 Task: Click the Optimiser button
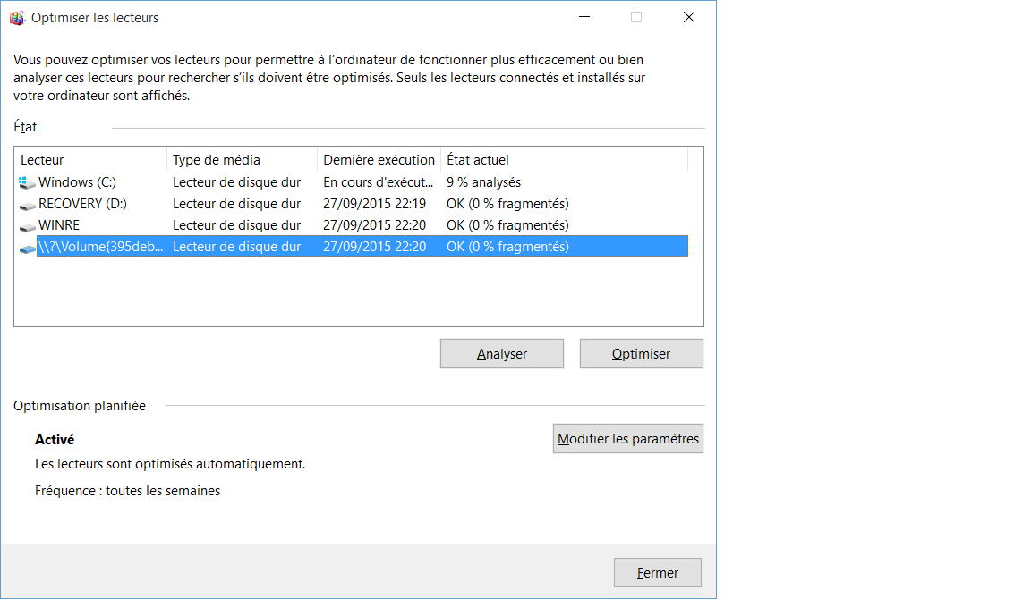coord(641,353)
